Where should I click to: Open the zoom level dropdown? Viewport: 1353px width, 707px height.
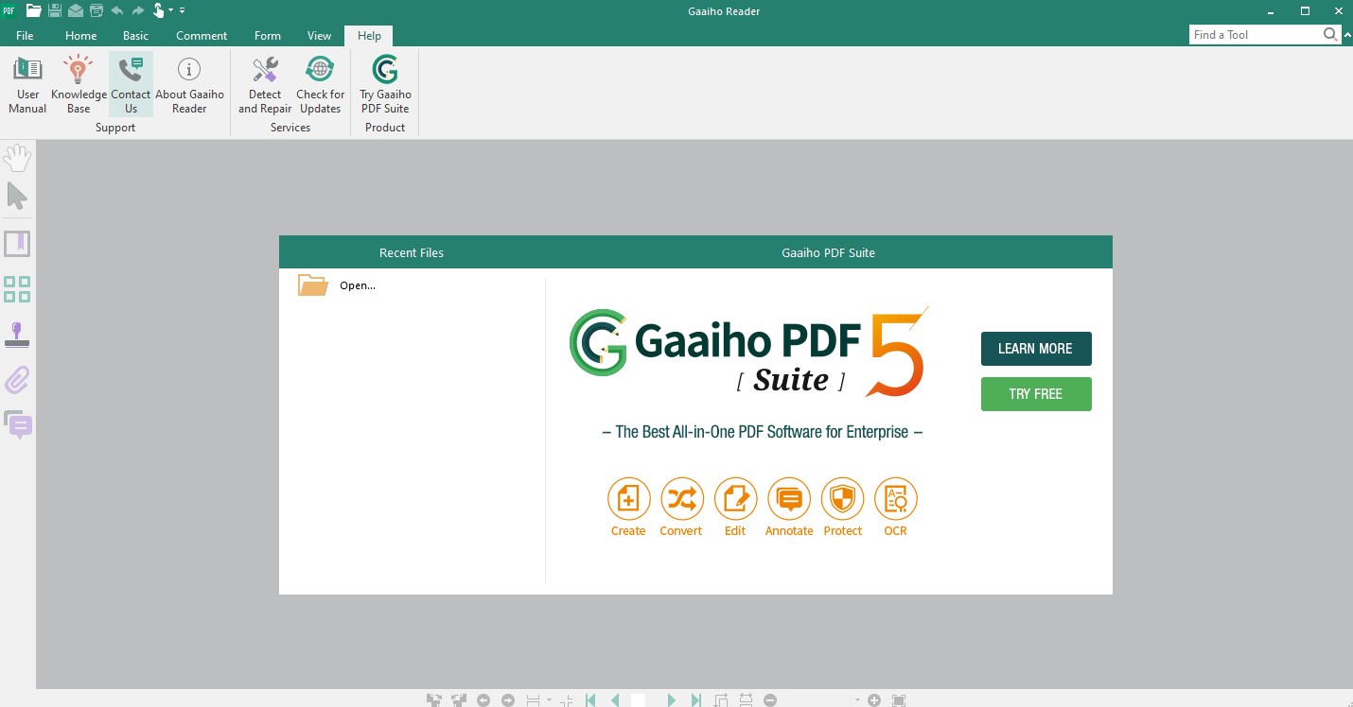point(857,699)
